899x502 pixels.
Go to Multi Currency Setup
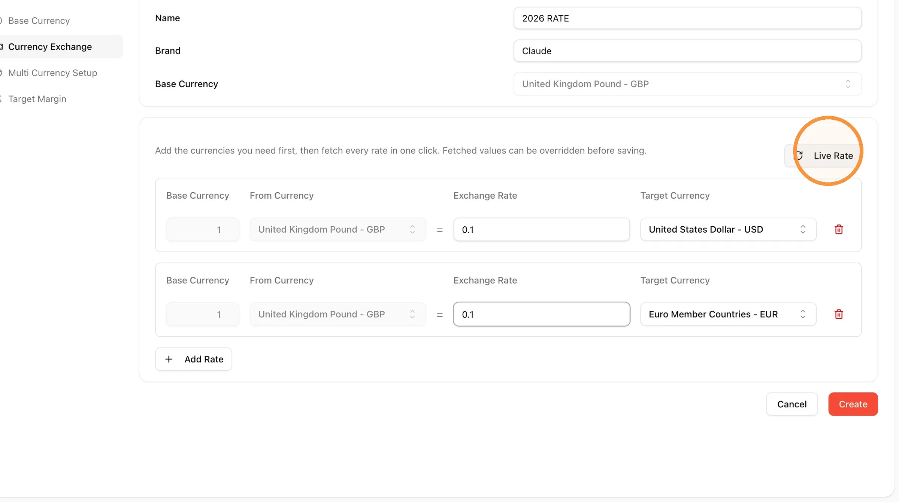(52, 73)
